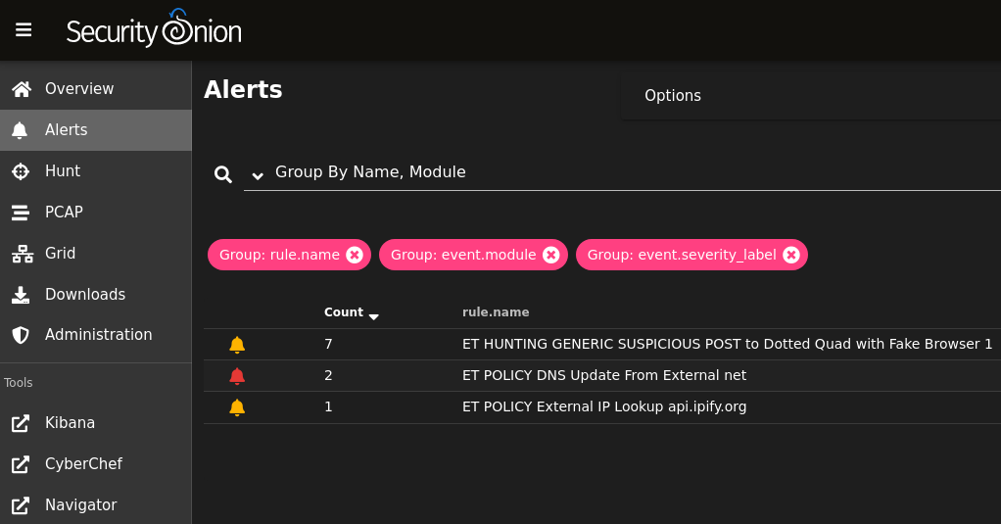The image size is (1001, 524).
Task: Acknowledge the api.ipify.org alert bell
Action: coord(237,407)
